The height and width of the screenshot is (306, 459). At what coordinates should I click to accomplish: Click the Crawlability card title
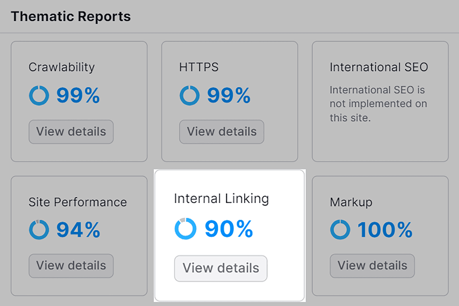tap(62, 67)
